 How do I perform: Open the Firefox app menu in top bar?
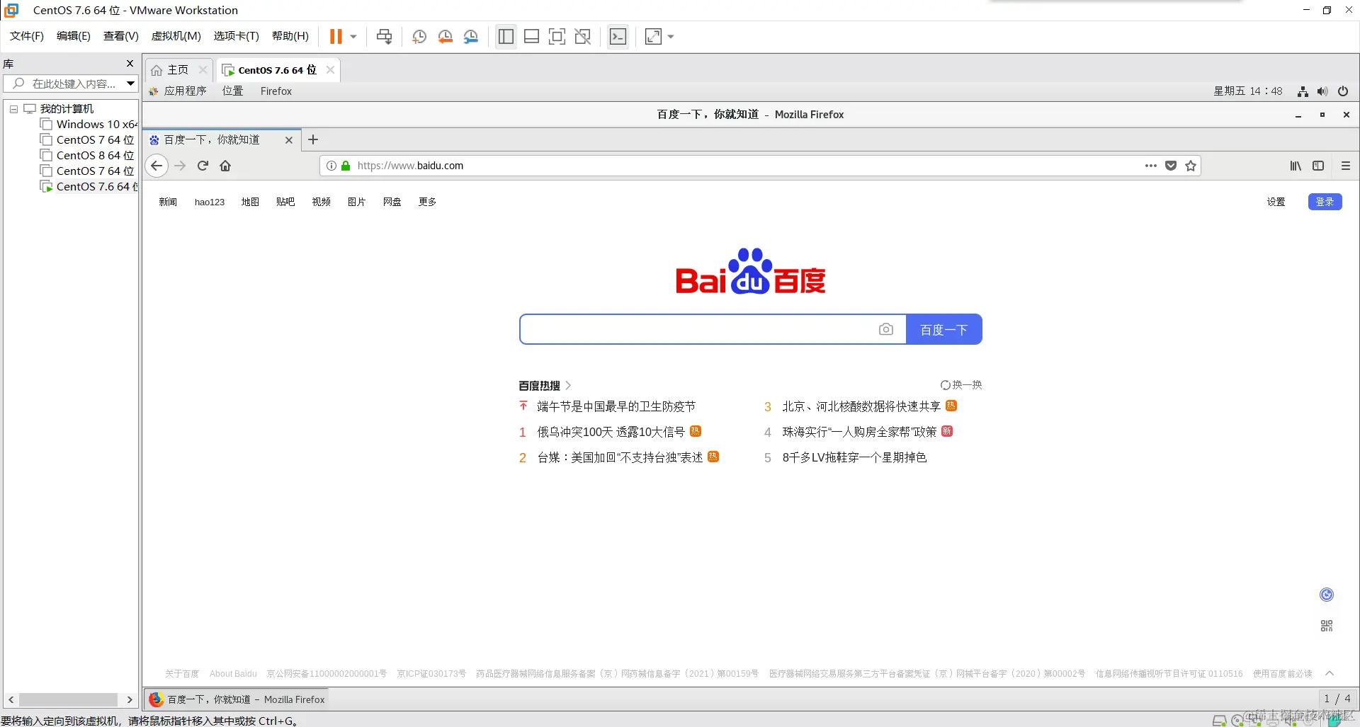[x=276, y=91]
